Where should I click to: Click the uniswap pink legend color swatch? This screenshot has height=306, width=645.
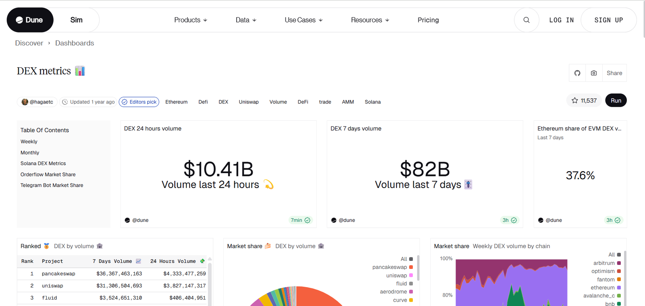[411, 275]
